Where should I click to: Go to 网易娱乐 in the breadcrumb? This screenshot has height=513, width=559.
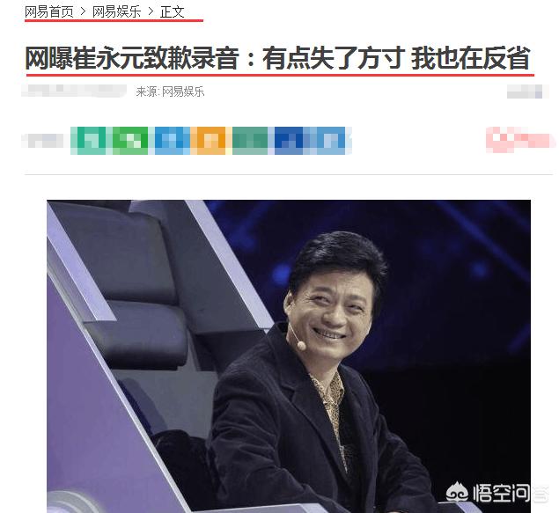[x=116, y=11]
